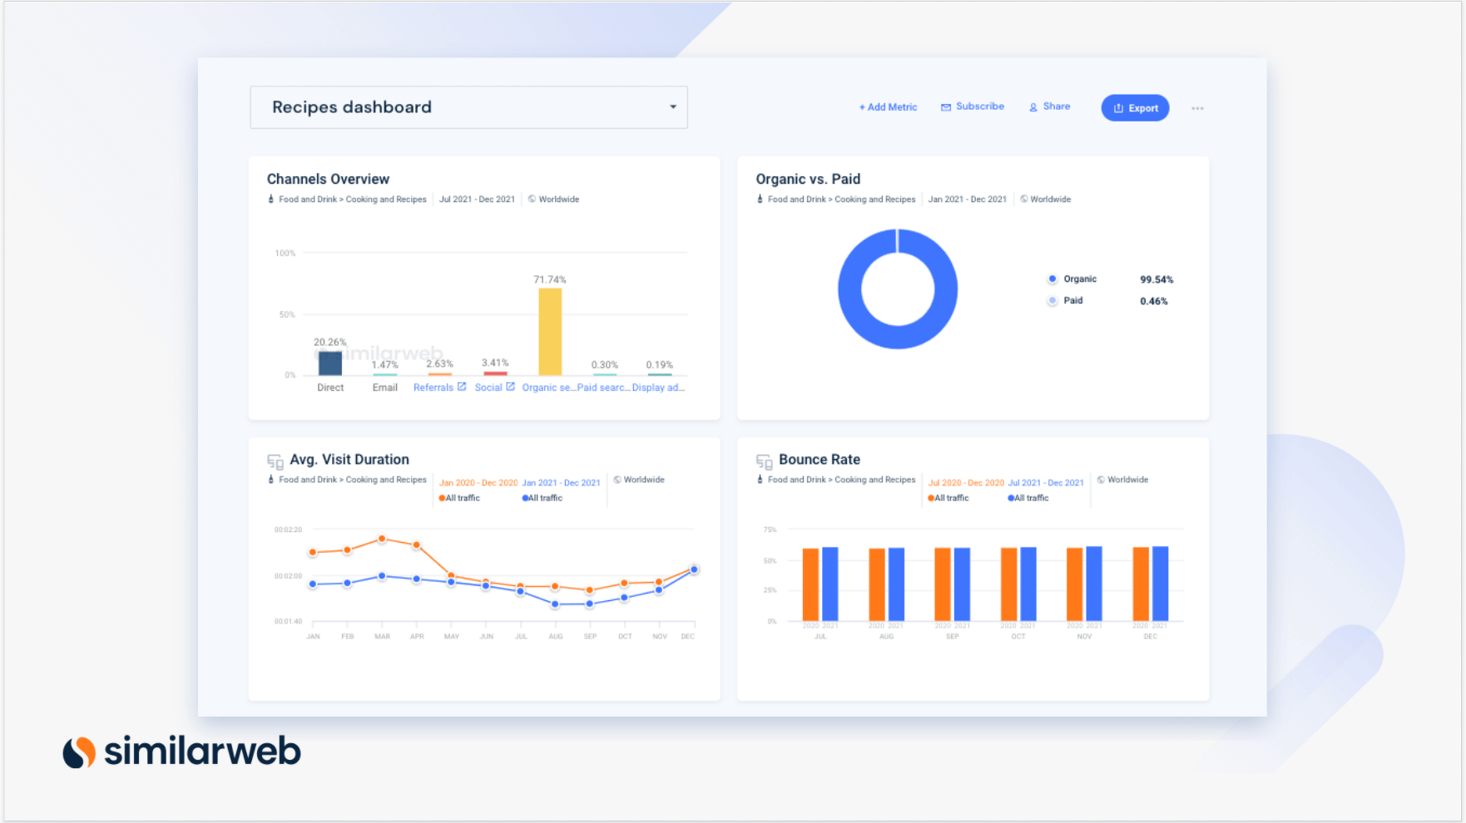Viewport: 1466px width, 823px height.
Task: Open the three-dot more options menu
Action: [1197, 108]
